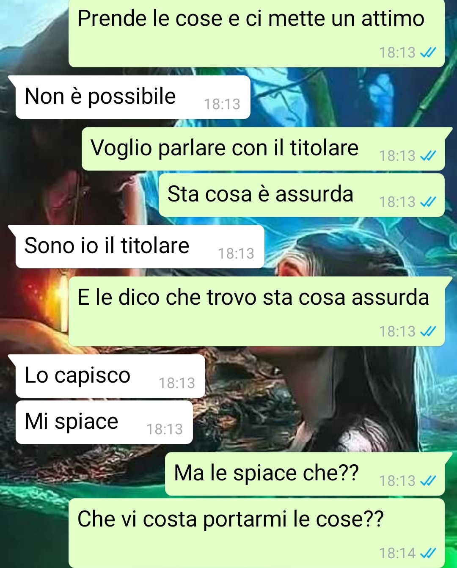The height and width of the screenshot is (568, 457).
Task: Select the 'Sta cosa è assurda' bubble
Action: 302,195
